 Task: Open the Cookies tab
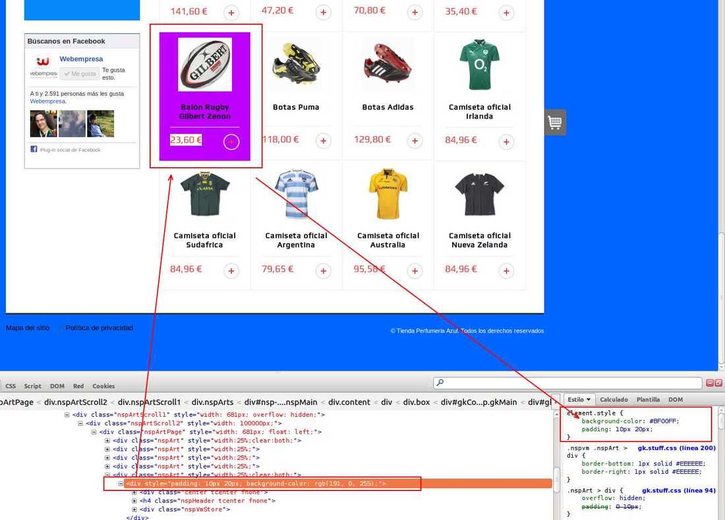click(x=103, y=386)
